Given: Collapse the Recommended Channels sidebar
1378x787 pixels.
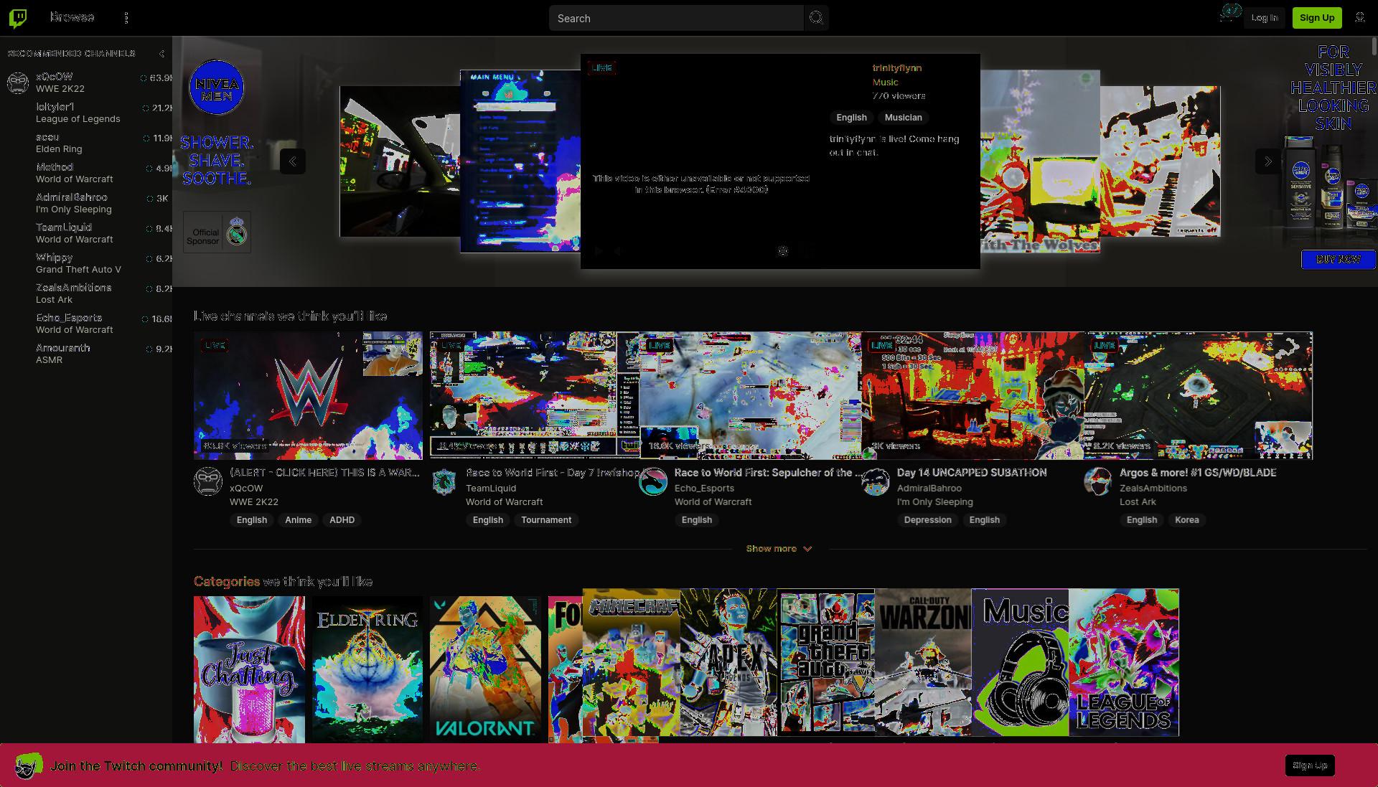Looking at the screenshot, I should (x=161, y=54).
